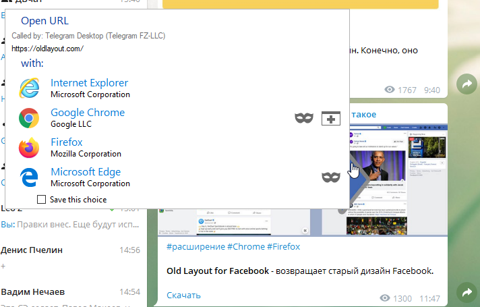Viewport: 480px width, 307px height.
Task: Click the views eye icon beside 1767
Action: click(x=390, y=90)
